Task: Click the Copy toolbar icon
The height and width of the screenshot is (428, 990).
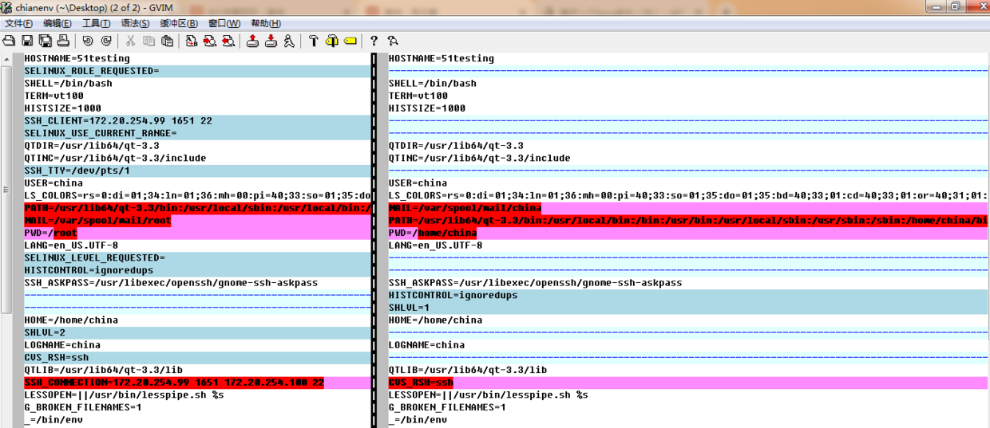Action: click(x=148, y=41)
